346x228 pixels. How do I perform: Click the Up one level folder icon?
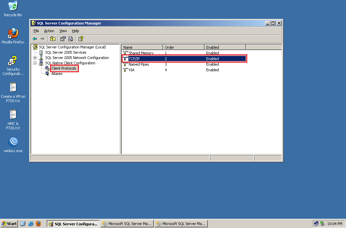53,39
